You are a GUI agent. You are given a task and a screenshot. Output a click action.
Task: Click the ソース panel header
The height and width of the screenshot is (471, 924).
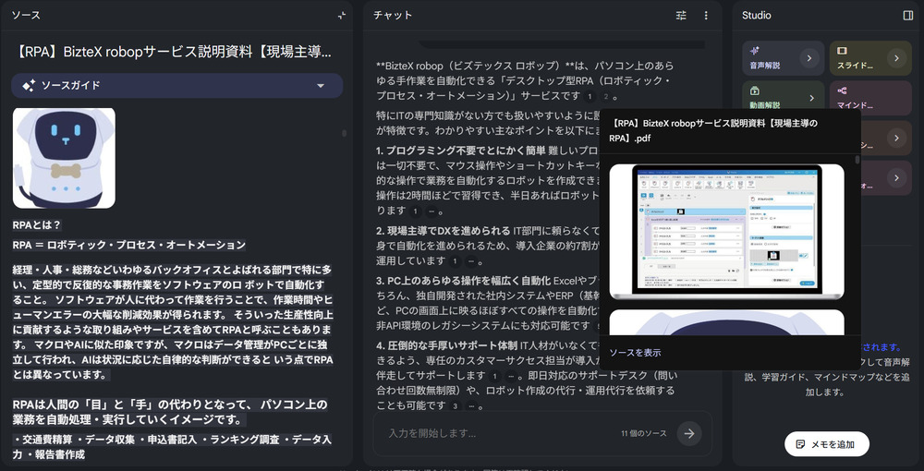click(27, 16)
